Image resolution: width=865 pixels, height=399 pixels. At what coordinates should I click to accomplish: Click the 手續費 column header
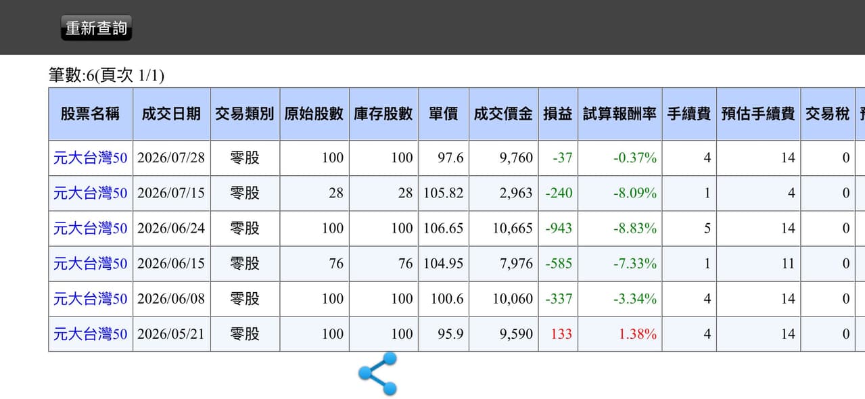689,114
